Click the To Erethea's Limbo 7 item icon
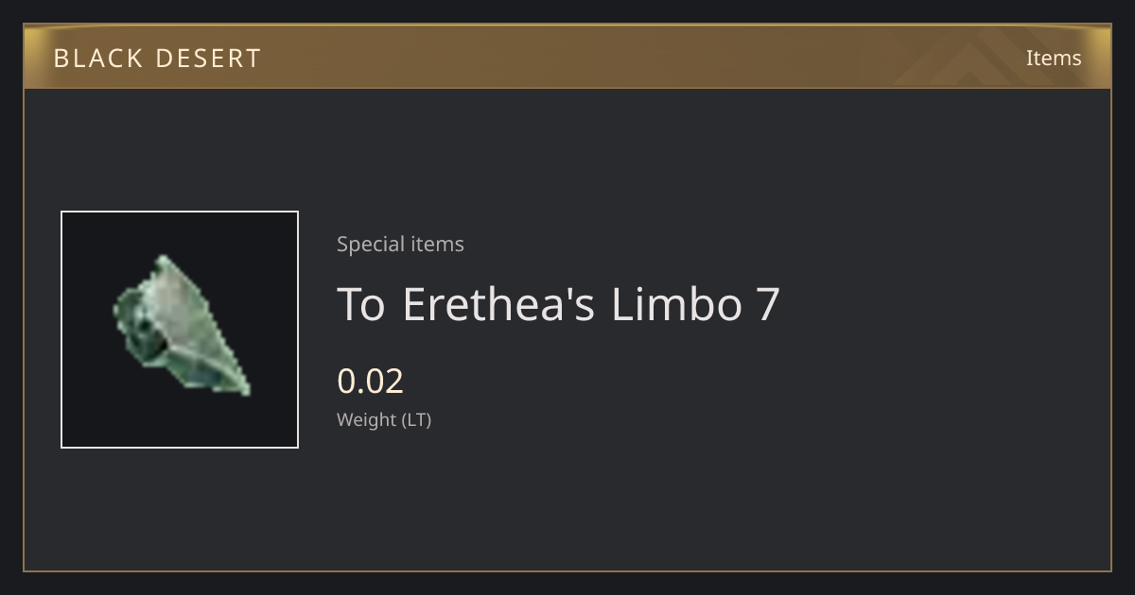1135x595 pixels. 180,330
